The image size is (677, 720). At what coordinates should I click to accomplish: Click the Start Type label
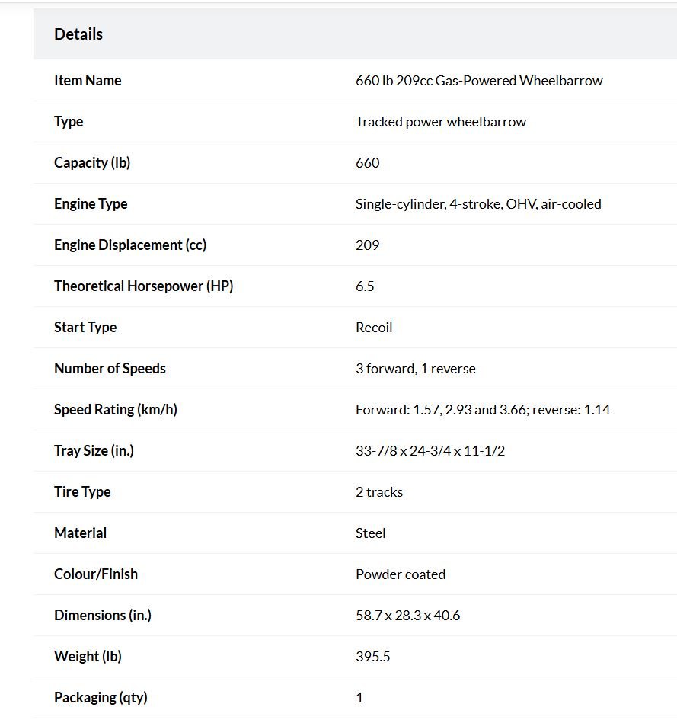(x=85, y=328)
